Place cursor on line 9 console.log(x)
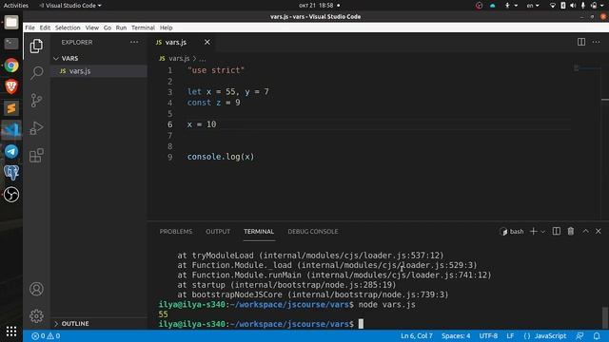Image resolution: width=609 pixels, height=342 pixels. (x=221, y=157)
